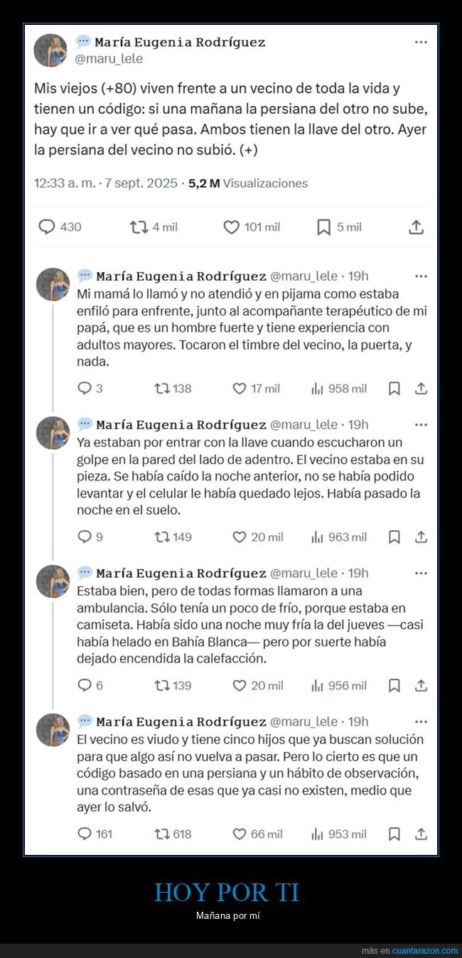The height and width of the screenshot is (958, 462).
Task: Reply to the main tweet via speech bubble icon
Action: pyautogui.click(x=47, y=227)
